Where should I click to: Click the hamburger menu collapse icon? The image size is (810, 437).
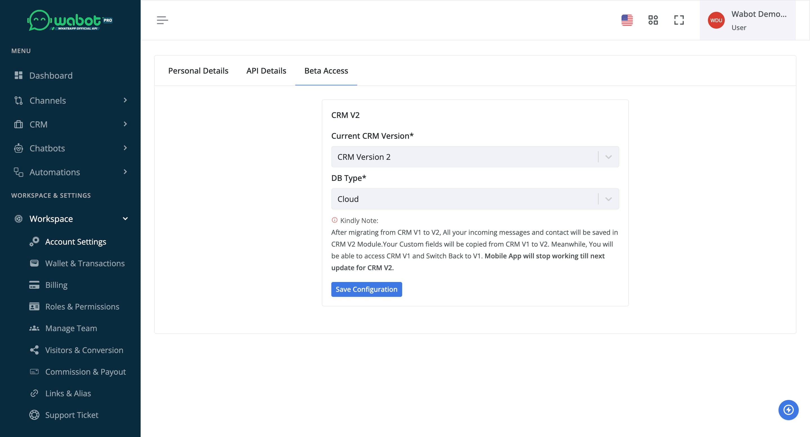(x=162, y=20)
